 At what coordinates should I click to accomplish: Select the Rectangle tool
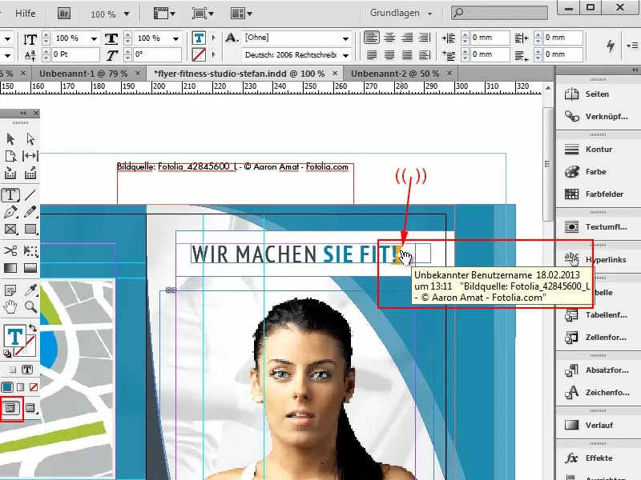click(x=30, y=229)
